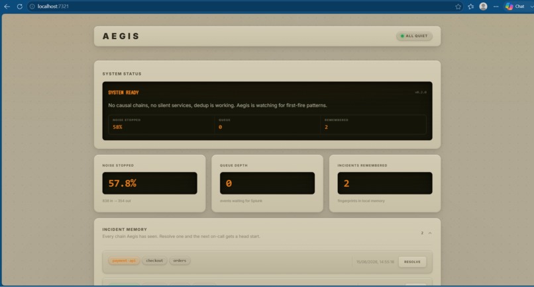Click the Incidents Remembered 2 display
The height and width of the screenshot is (287, 534).
tap(385, 183)
